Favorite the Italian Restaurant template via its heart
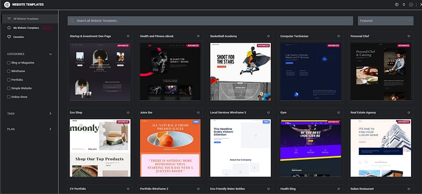Viewport: 422px width, 194px height. tap(409, 189)
